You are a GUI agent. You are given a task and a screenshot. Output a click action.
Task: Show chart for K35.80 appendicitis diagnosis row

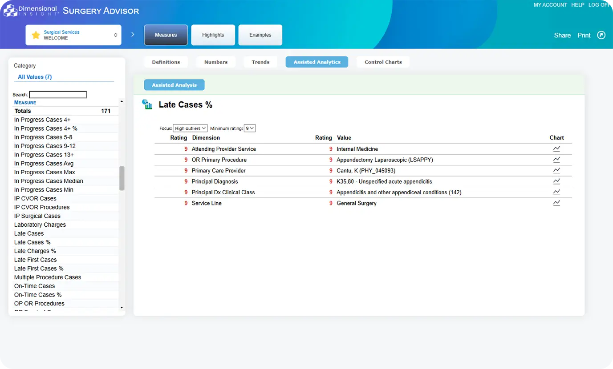pos(556,181)
